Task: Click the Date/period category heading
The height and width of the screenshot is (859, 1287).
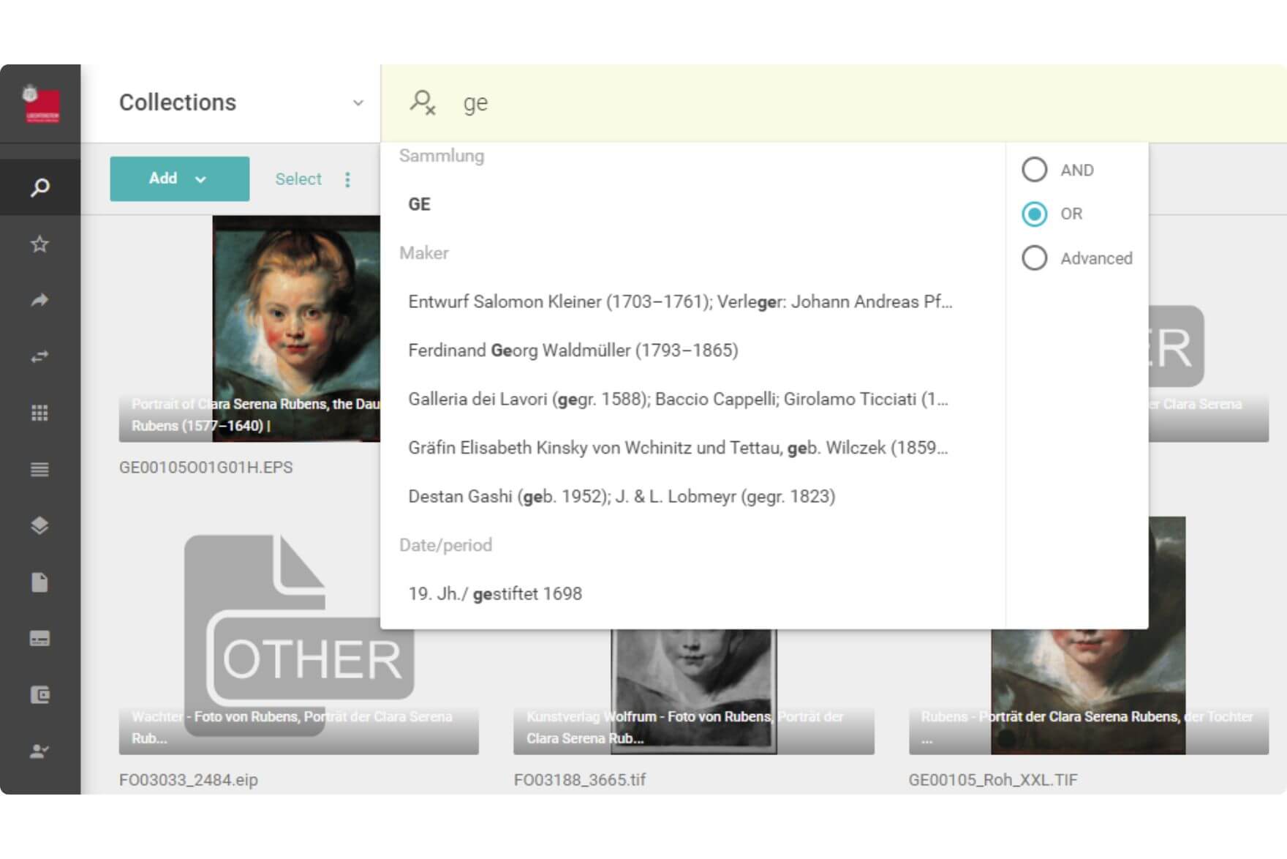Action: click(x=445, y=545)
